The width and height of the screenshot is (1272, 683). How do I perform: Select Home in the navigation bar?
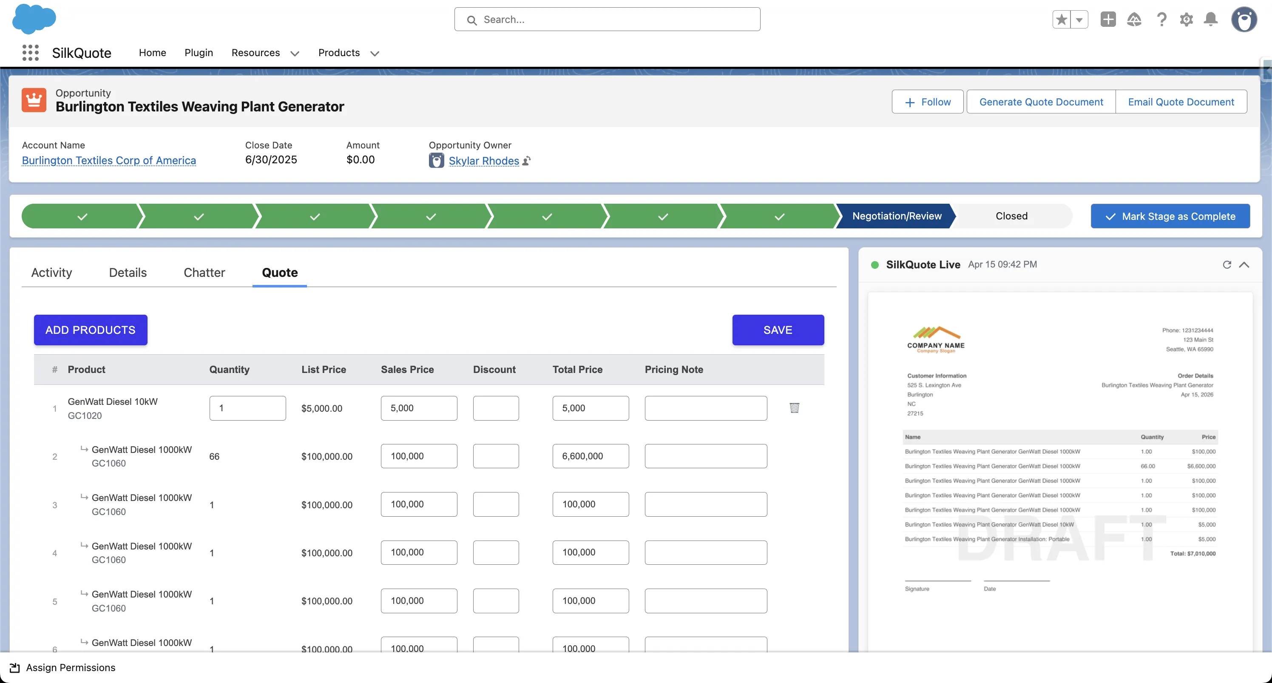tap(152, 53)
